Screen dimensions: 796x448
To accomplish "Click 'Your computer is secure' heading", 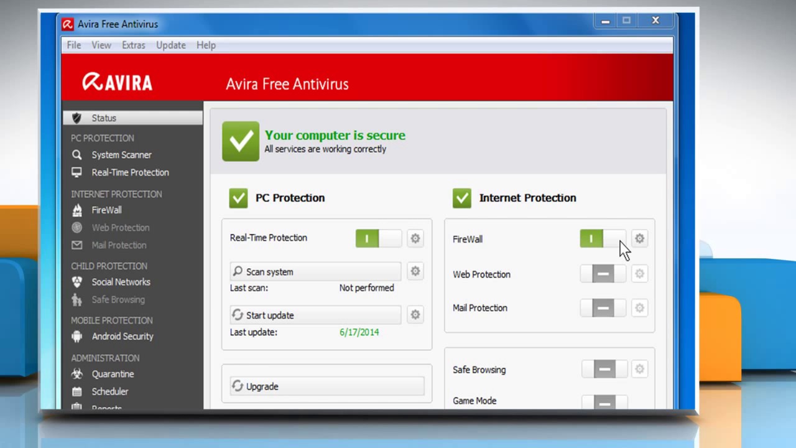I will click(x=335, y=135).
